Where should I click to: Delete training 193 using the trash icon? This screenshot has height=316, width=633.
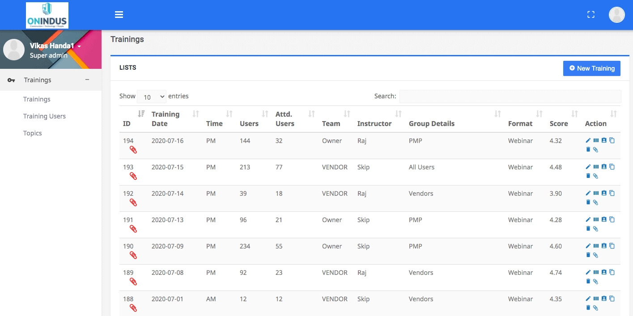click(588, 176)
